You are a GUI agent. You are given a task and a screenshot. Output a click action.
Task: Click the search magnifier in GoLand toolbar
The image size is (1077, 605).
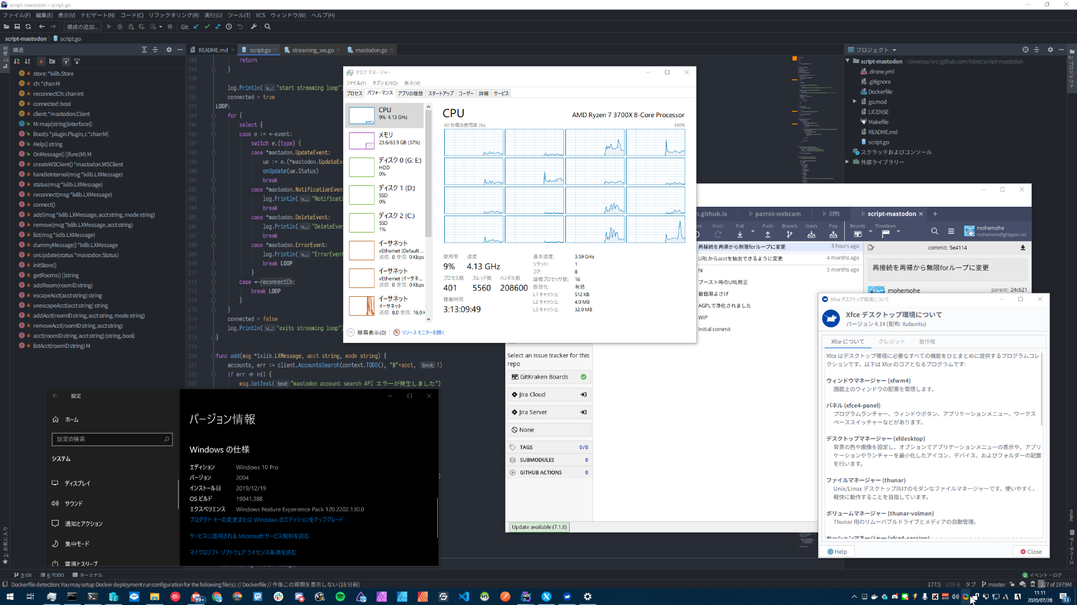[268, 26]
